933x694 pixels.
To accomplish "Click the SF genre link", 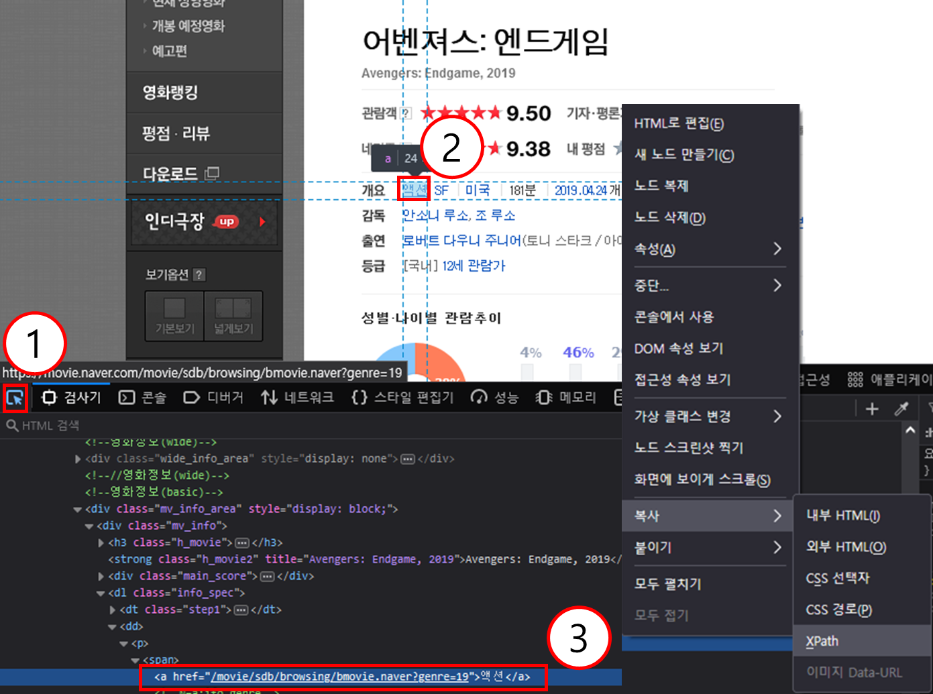I will [441, 190].
